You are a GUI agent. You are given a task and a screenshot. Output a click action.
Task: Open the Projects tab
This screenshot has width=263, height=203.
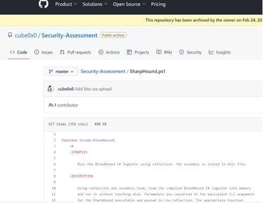138,53
